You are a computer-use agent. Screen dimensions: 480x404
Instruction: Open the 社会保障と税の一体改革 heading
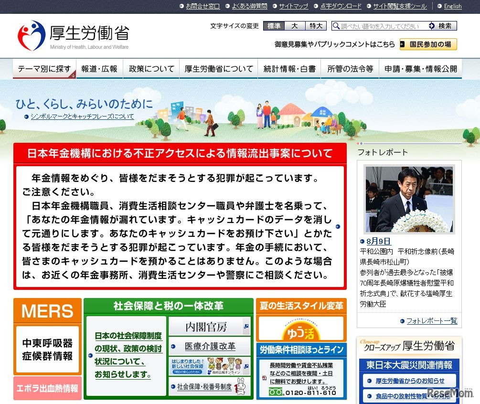coord(169,306)
